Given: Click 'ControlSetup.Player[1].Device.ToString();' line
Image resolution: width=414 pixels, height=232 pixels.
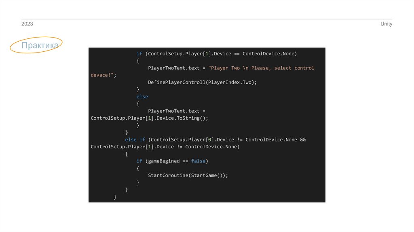Looking at the screenshot, I should point(149,118).
